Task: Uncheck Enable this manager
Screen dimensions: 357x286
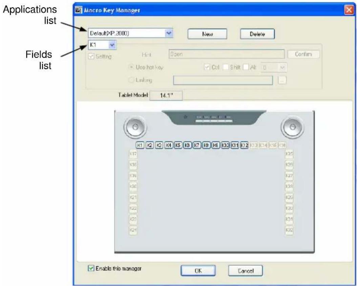Action: click(91, 268)
